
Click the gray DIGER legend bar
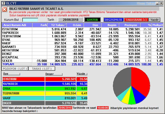(23, 103)
